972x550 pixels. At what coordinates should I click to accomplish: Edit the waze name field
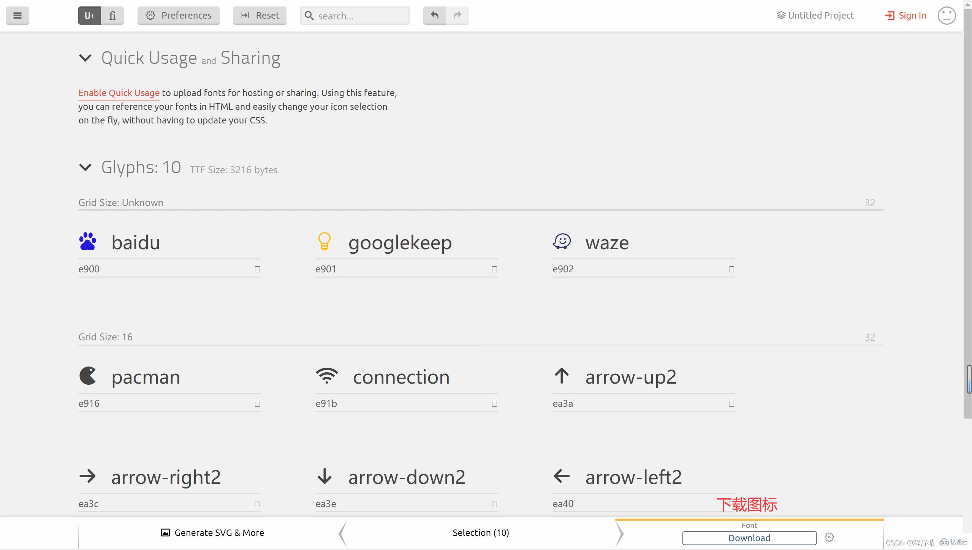pos(660,243)
